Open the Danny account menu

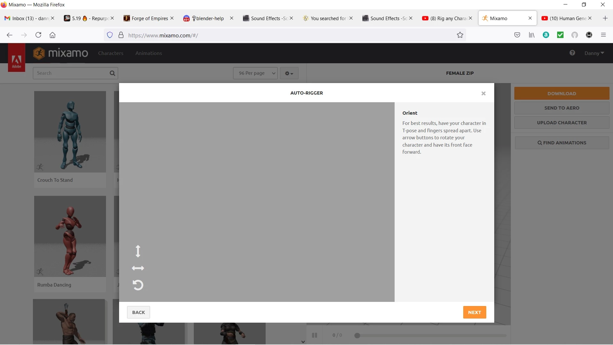tap(594, 53)
